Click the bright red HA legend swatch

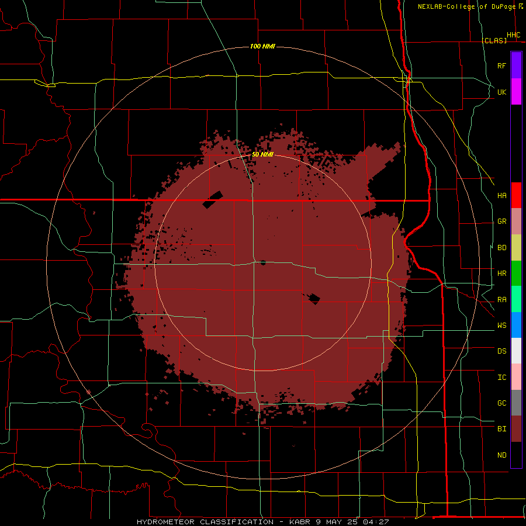(x=516, y=195)
